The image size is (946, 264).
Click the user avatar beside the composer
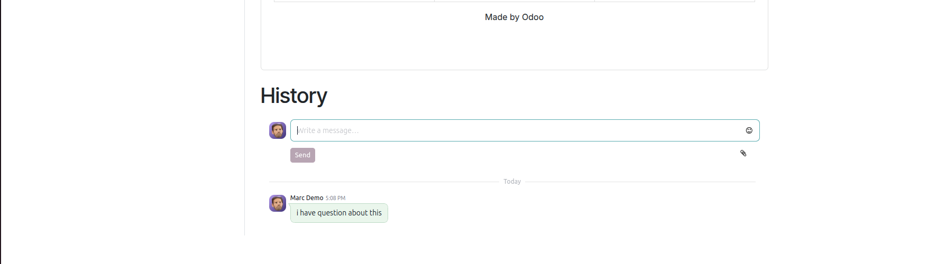click(x=278, y=130)
